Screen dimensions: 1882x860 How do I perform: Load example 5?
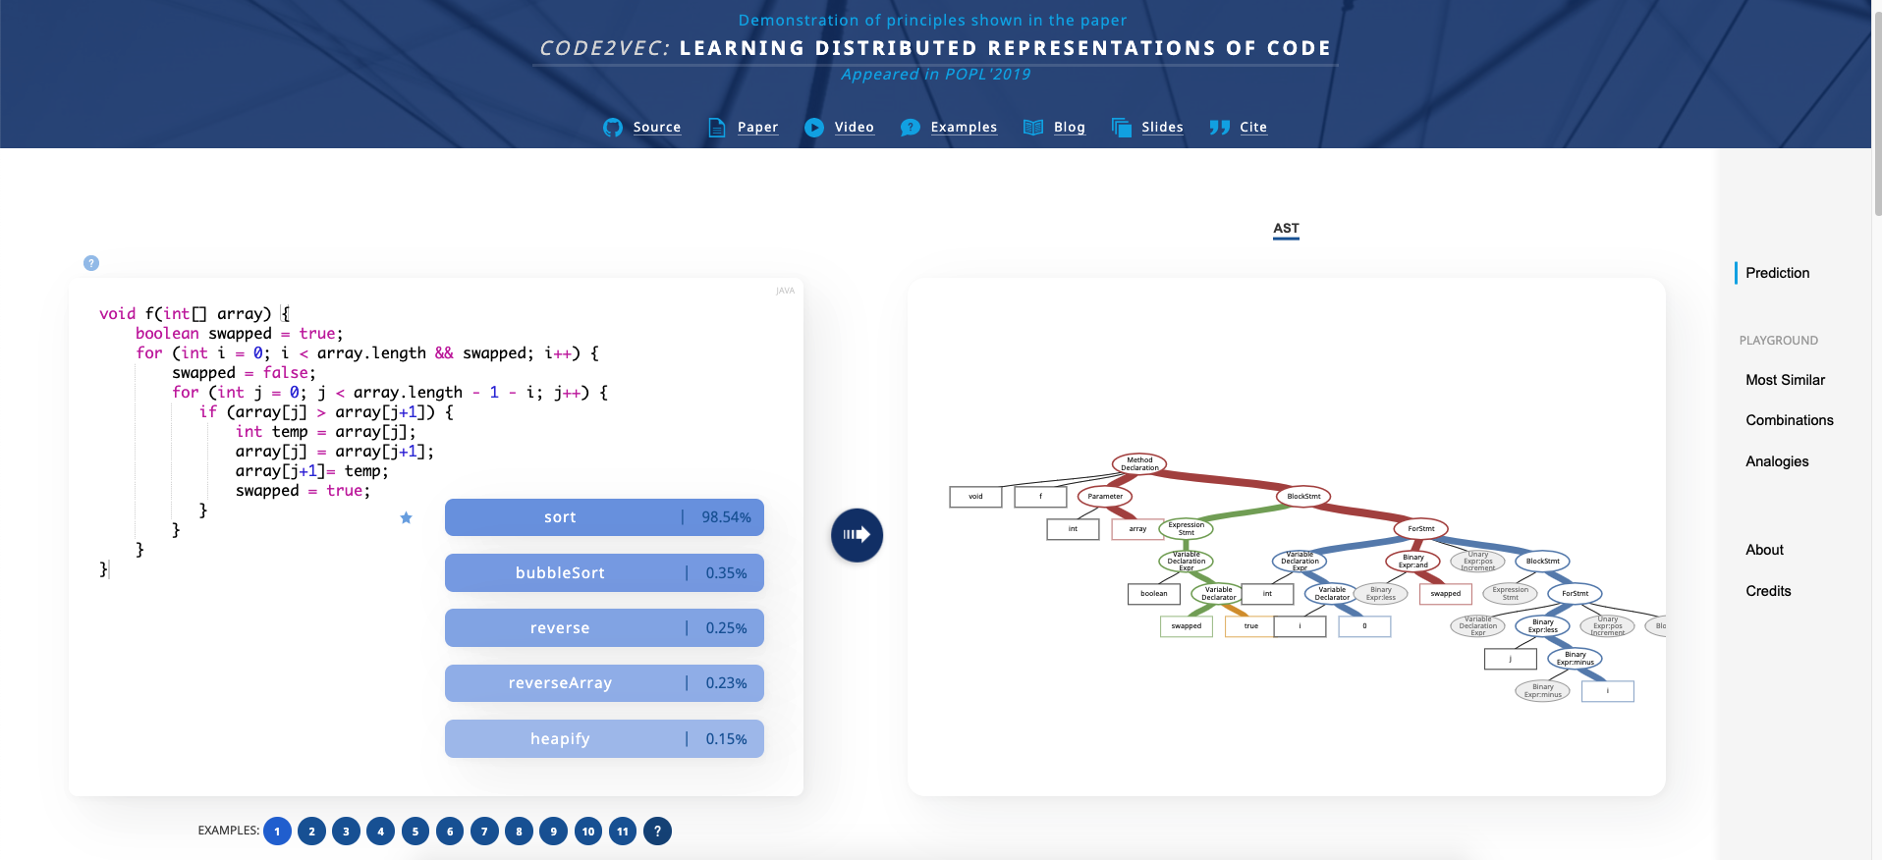coord(415,832)
